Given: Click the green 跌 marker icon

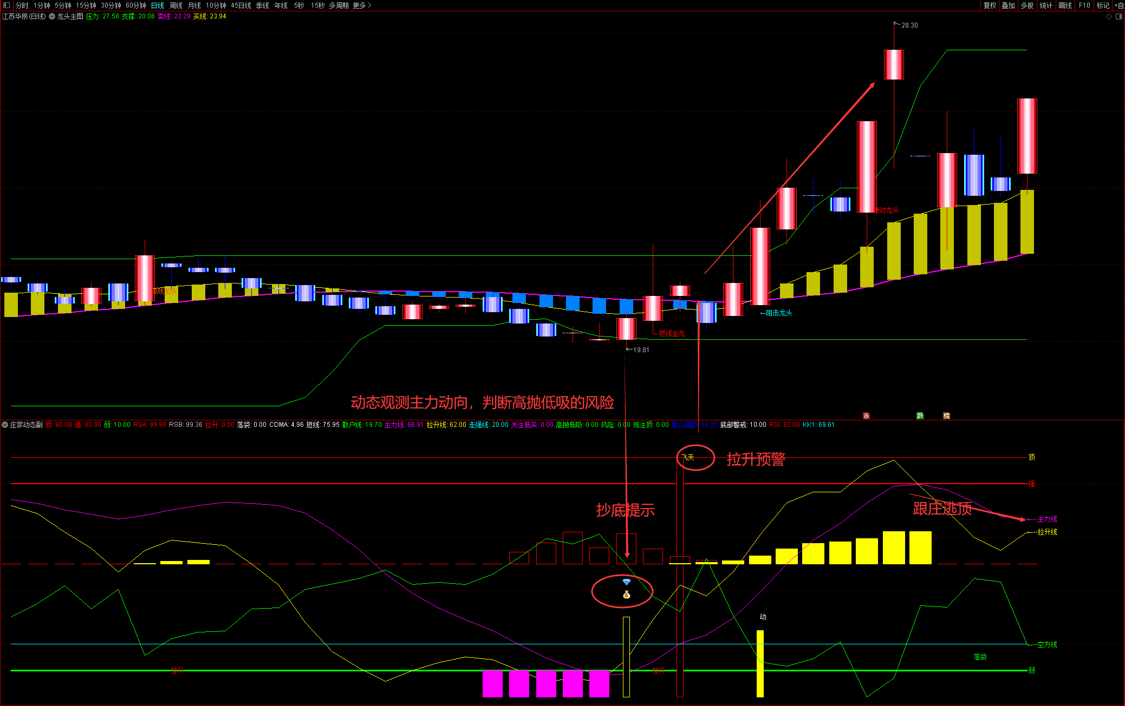Looking at the screenshot, I should tap(920, 415).
